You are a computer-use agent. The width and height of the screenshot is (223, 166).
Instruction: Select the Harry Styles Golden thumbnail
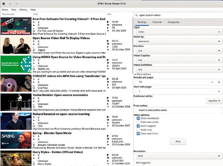click(16, 158)
